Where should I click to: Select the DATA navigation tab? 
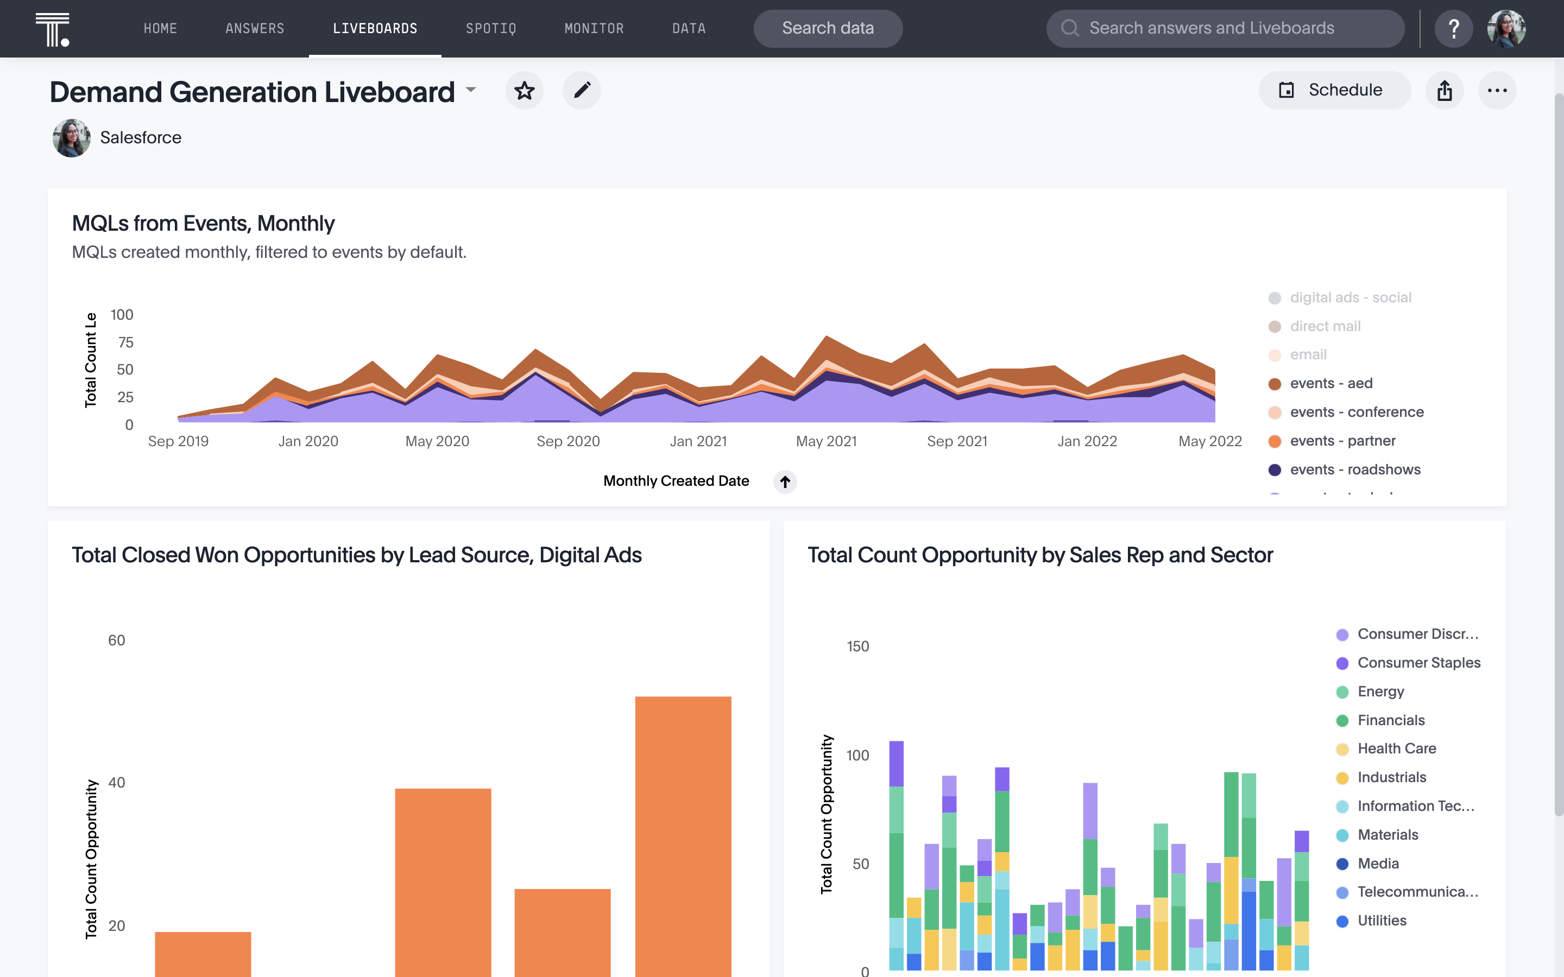[689, 28]
